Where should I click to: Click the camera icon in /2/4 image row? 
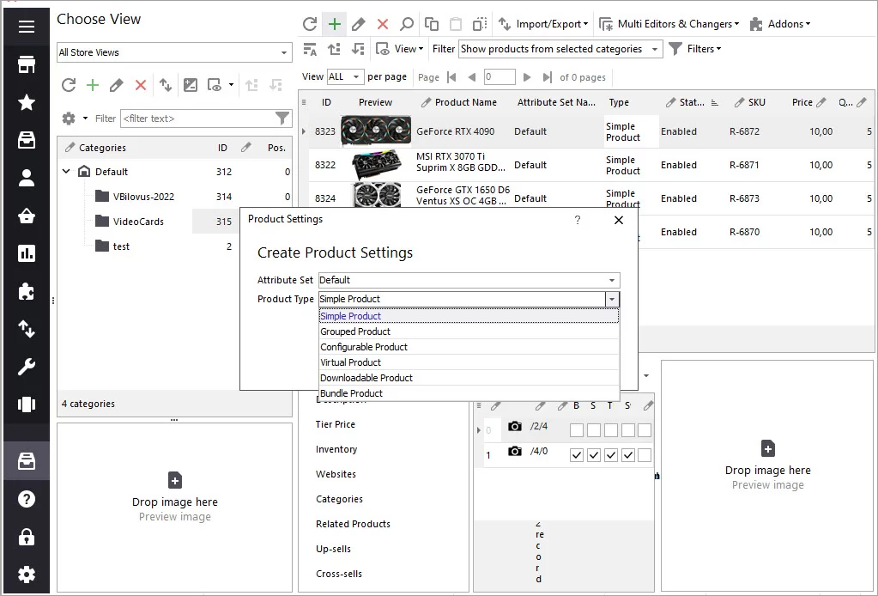point(515,426)
